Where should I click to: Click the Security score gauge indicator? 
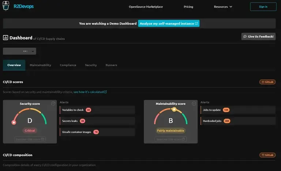14,122
